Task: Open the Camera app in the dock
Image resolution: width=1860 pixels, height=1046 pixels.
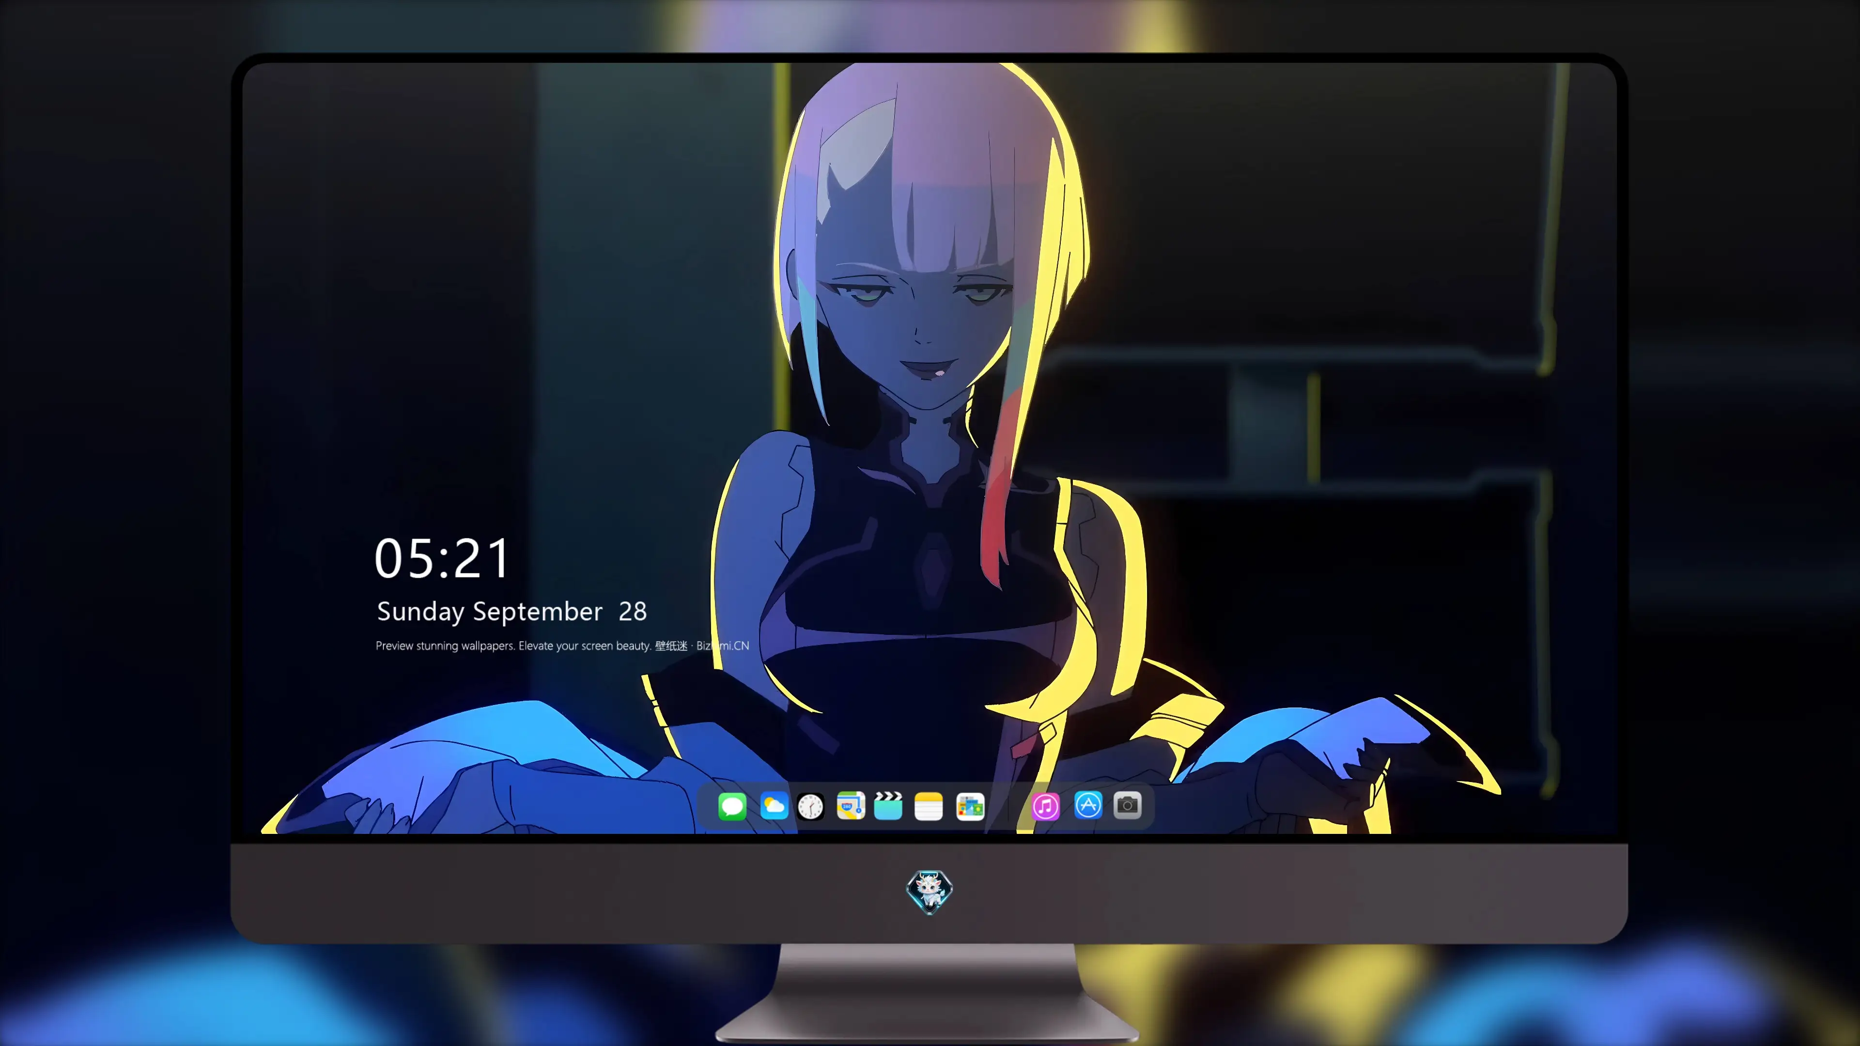Action: (1127, 805)
